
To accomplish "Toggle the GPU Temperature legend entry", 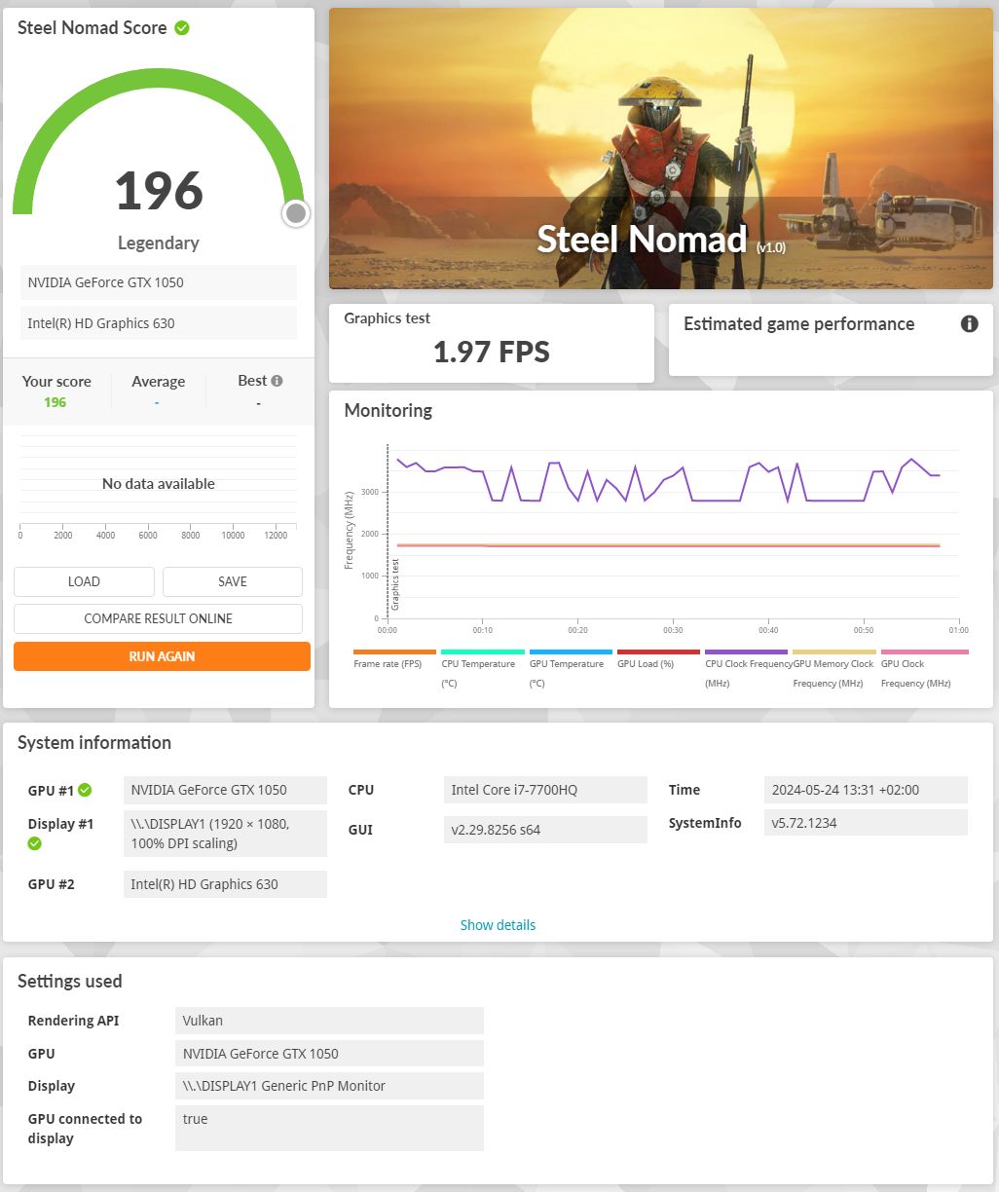I will click(570, 669).
